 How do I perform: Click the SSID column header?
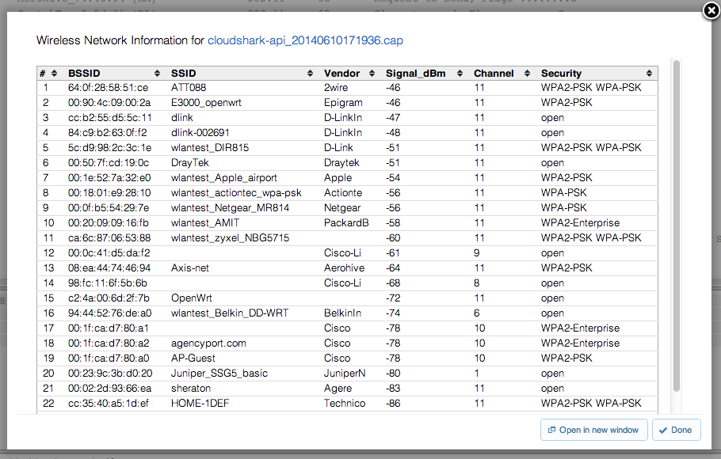[x=184, y=74]
